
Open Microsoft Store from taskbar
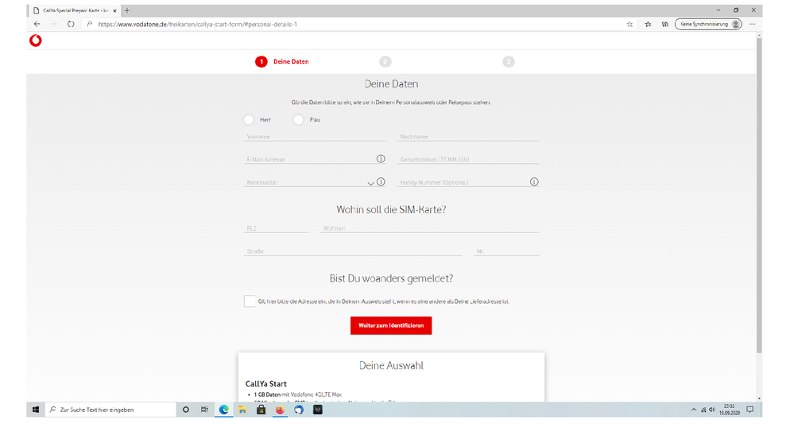click(261, 410)
